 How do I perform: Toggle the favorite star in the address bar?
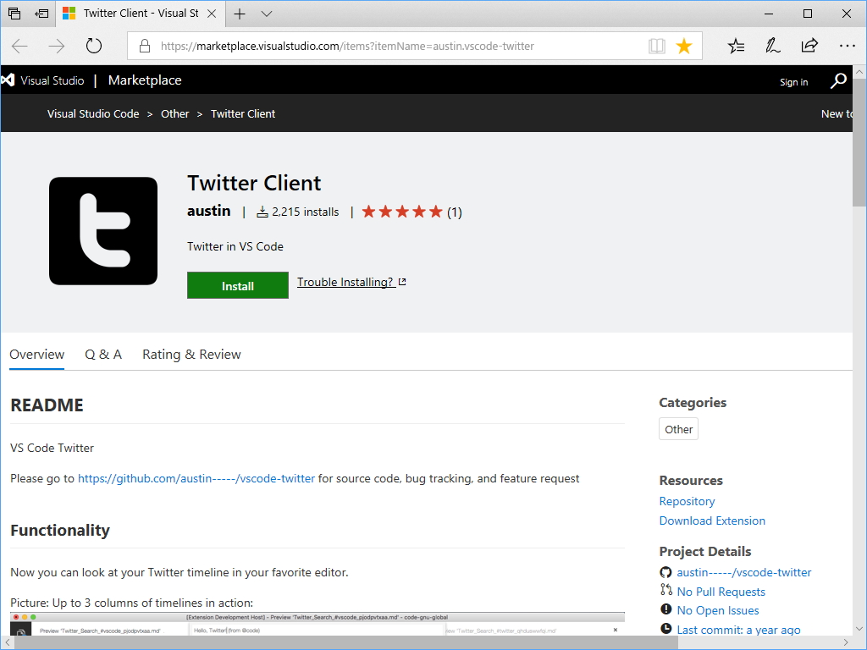(683, 46)
